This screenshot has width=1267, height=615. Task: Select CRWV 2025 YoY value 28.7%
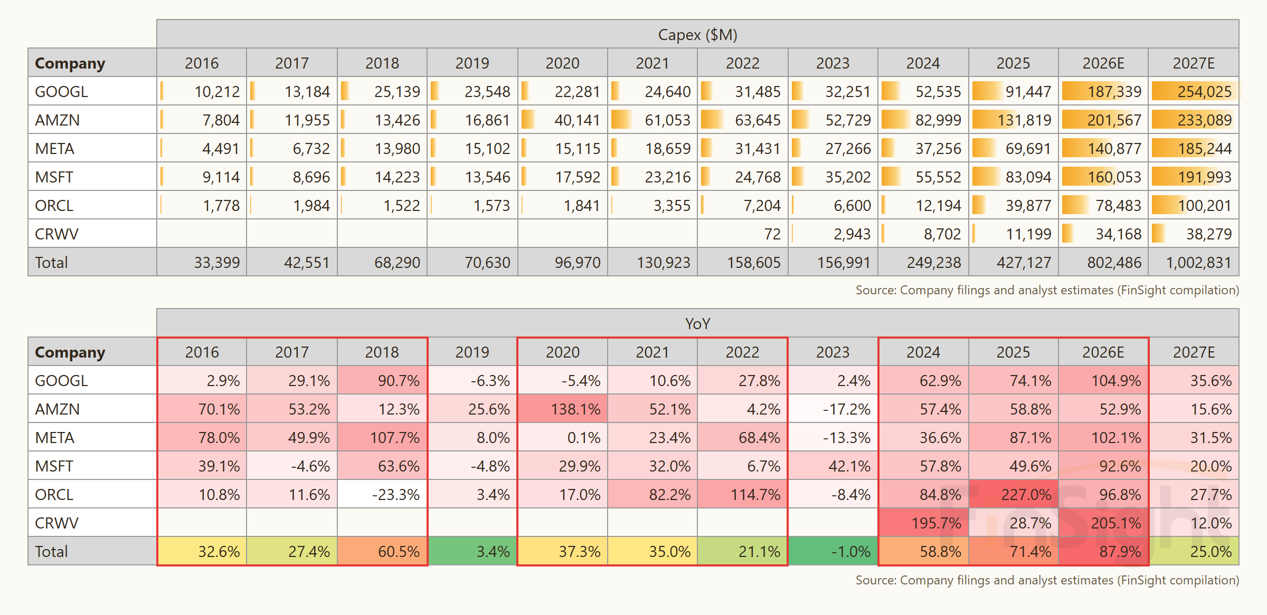(x=1030, y=523)
